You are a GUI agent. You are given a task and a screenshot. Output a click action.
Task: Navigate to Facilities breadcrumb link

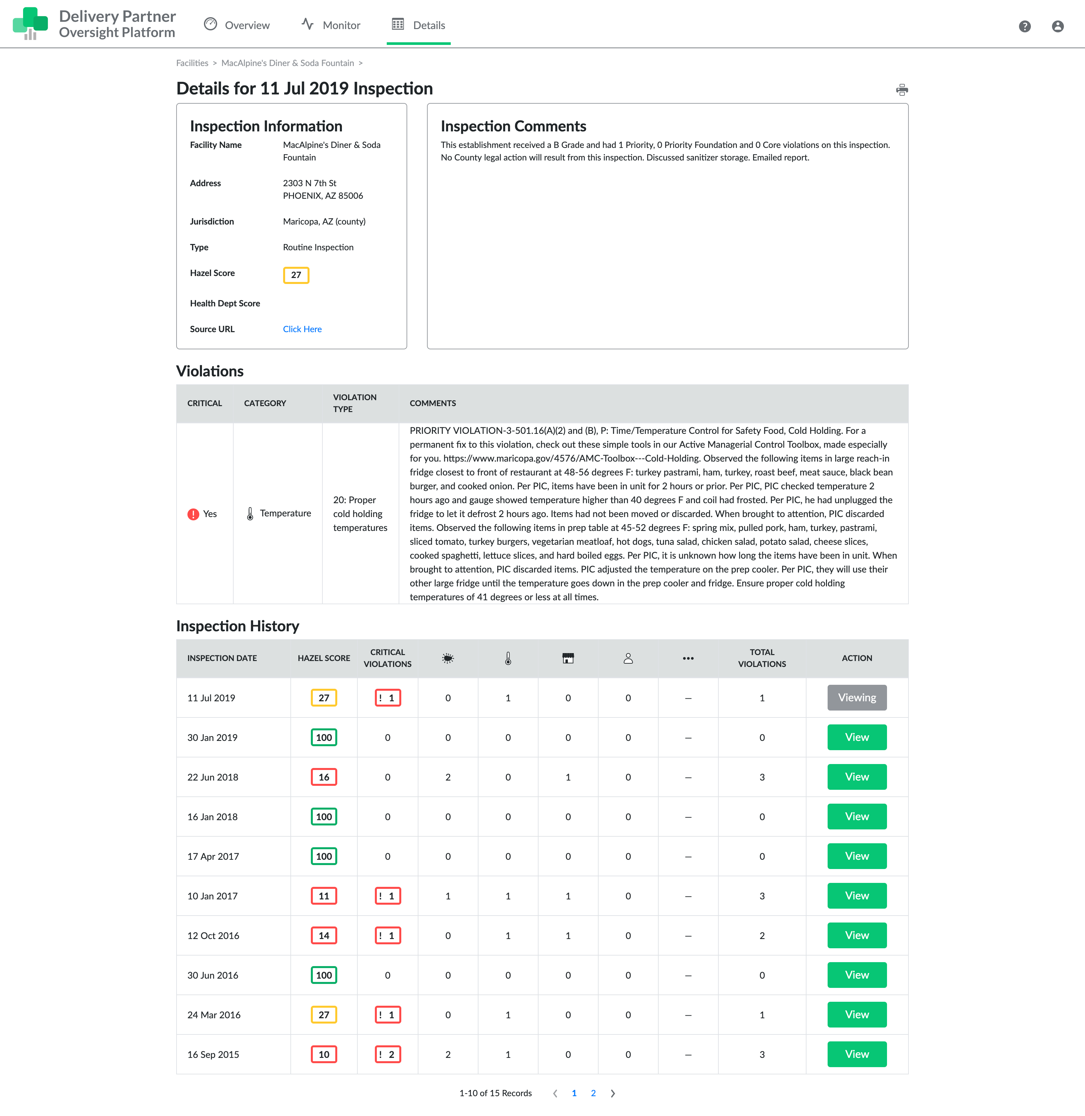191,63
